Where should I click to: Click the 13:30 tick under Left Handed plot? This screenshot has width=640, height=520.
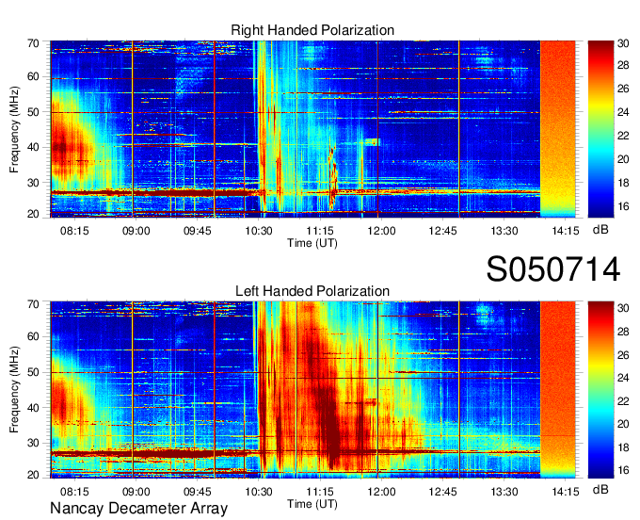pos(504,492)
